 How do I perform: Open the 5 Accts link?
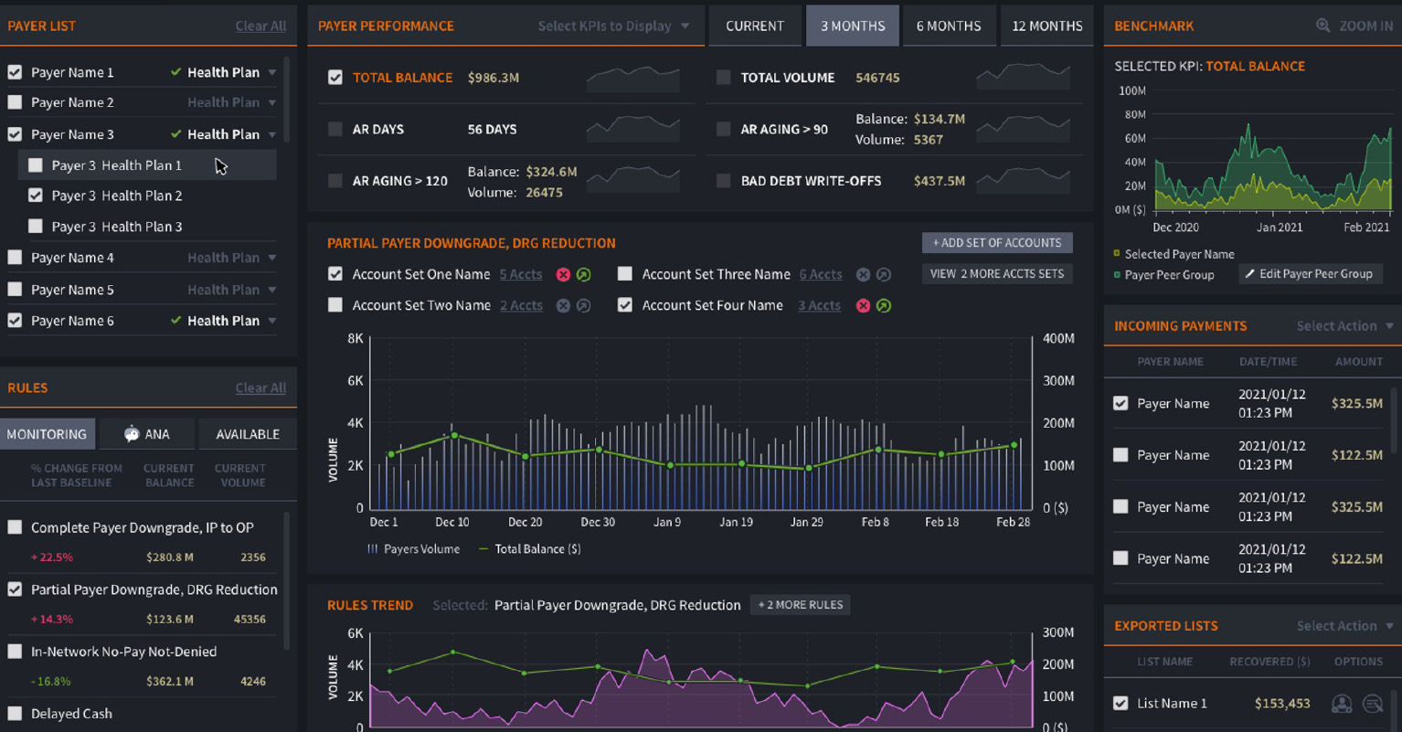click(521, 274)
